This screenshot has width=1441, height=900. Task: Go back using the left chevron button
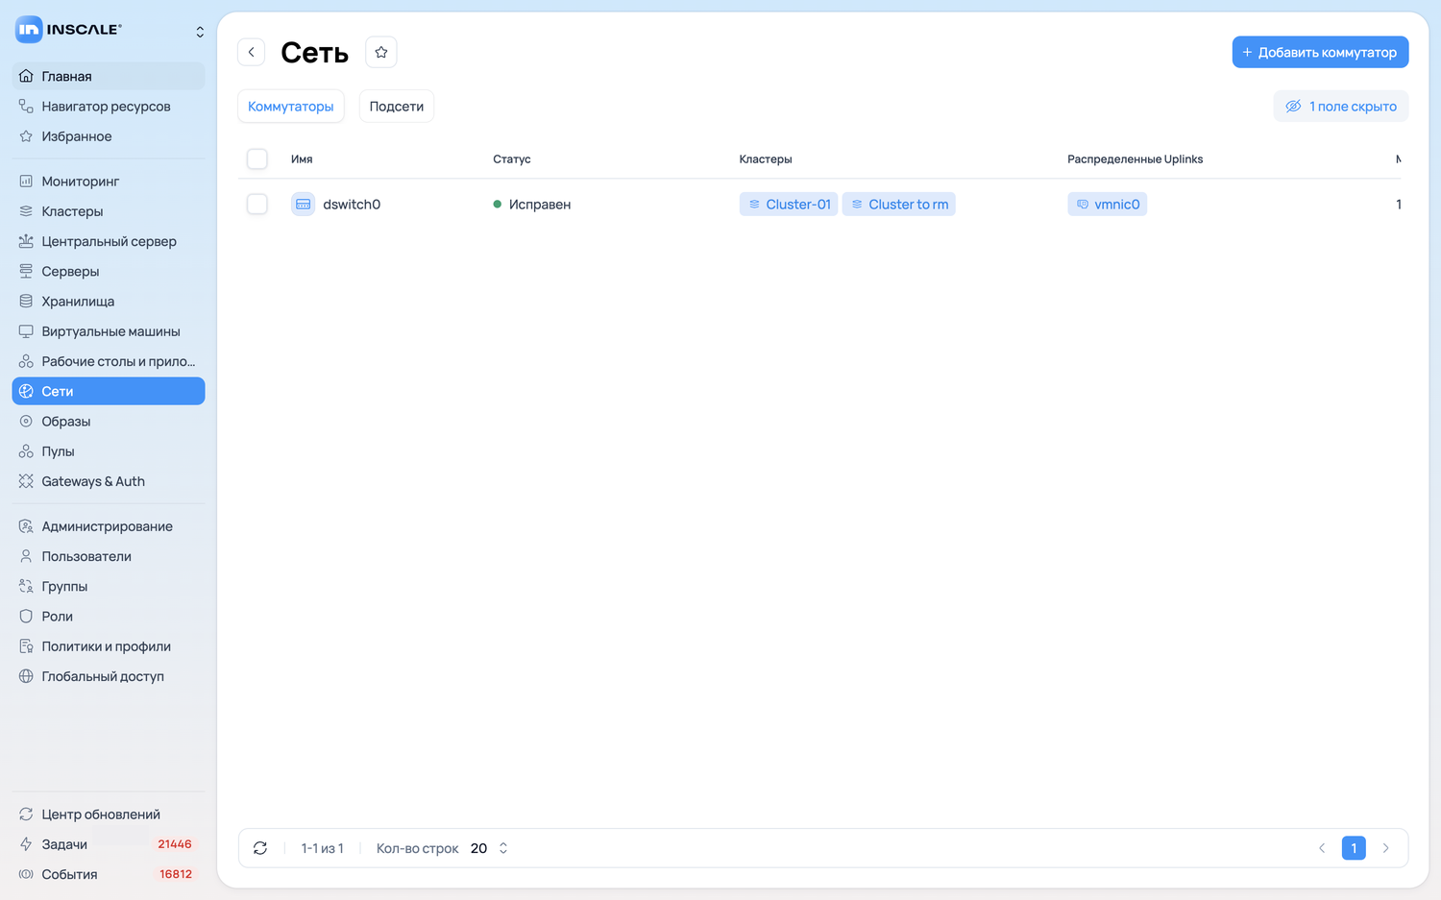click(x=252, y=52)
